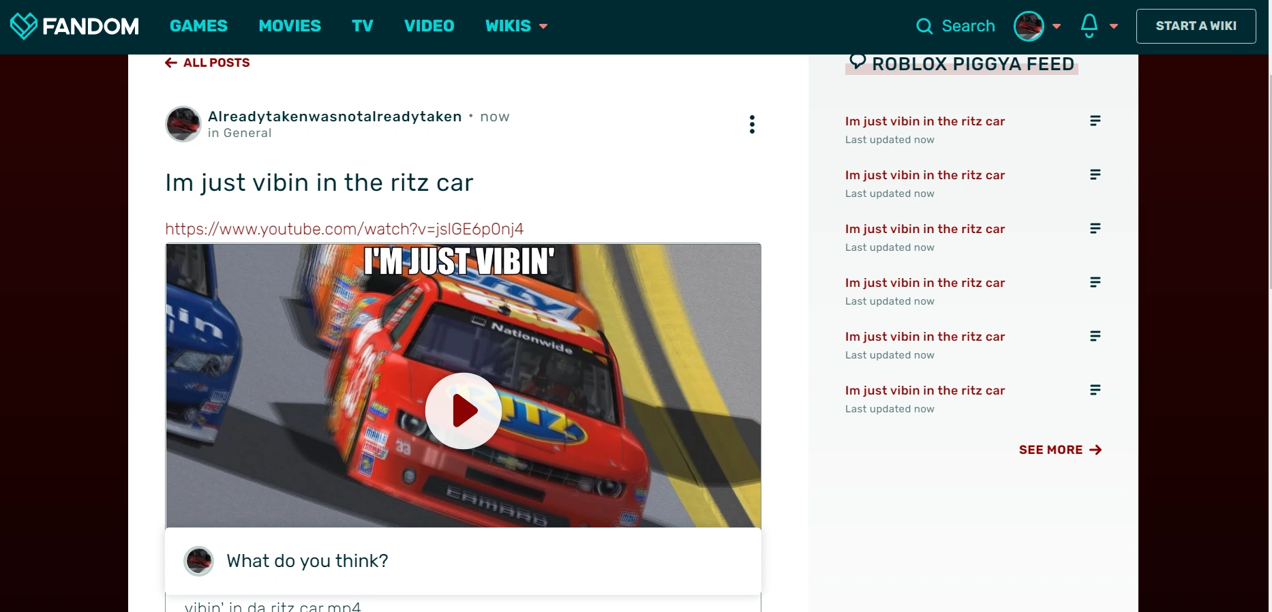Click the speech bubble icon beside Roblox Piggya Feed
Screen dimensions: 1272x612
point(858,62)
